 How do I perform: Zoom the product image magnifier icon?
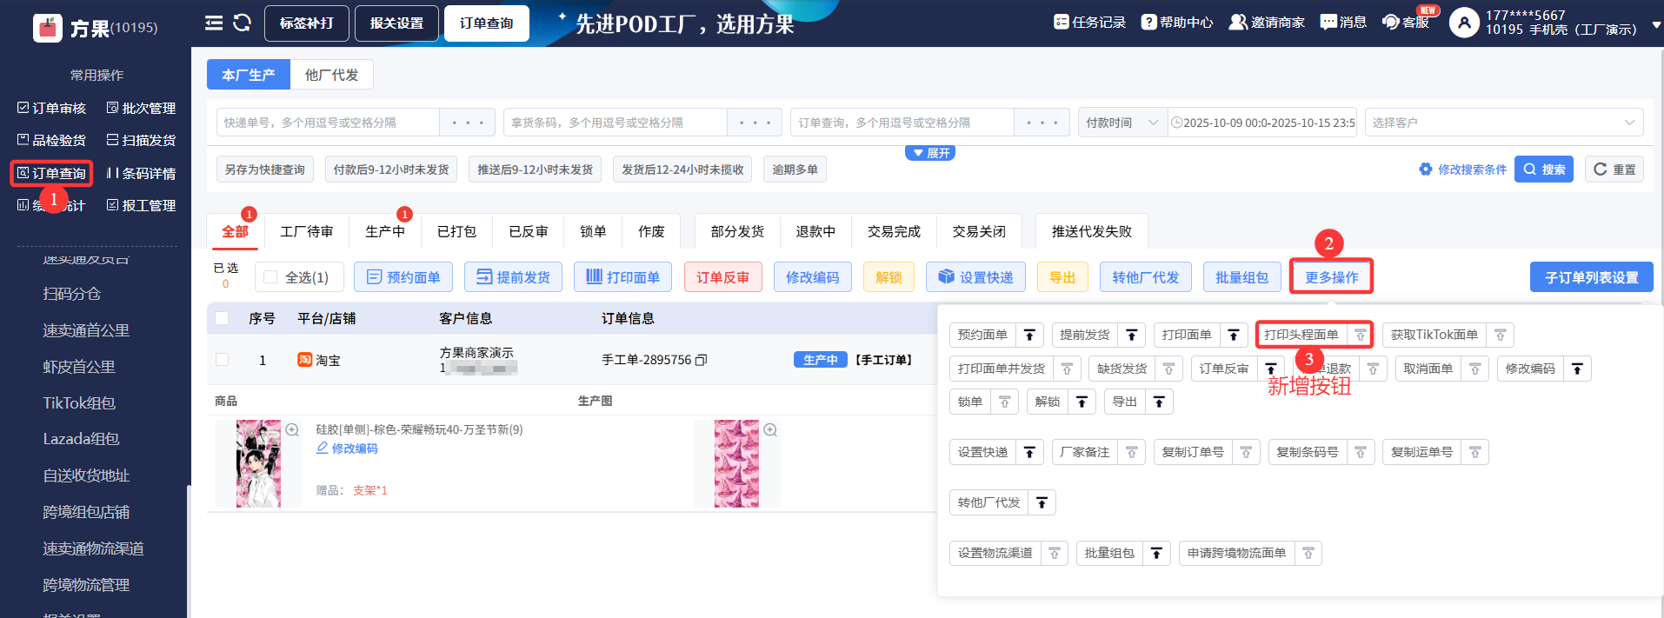[x=292, y=430]
